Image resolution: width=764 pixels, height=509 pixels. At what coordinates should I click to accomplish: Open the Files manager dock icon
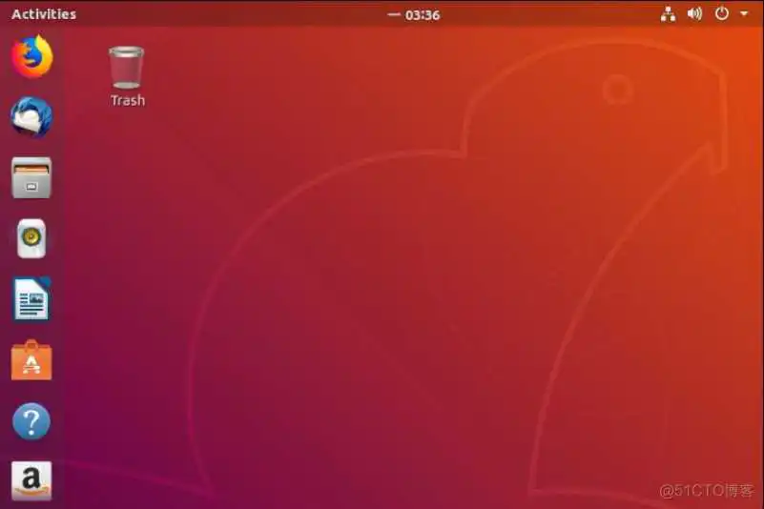click(x=31, y=178)
